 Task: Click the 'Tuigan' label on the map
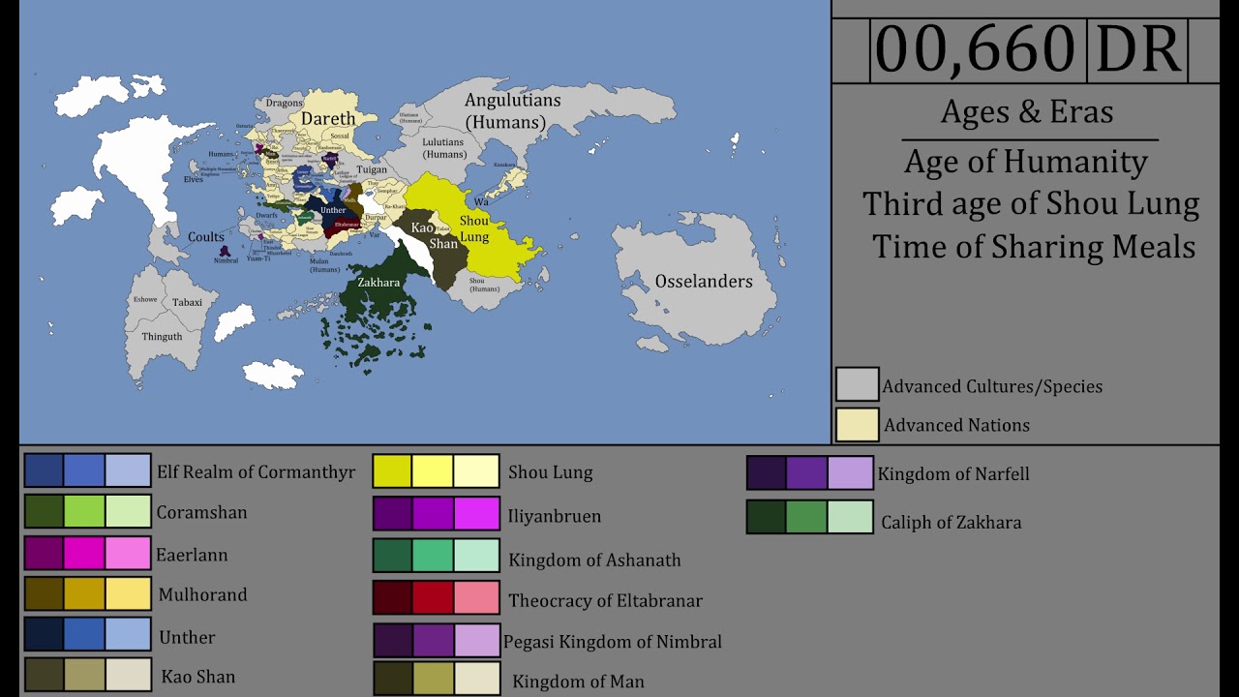click(x=371, y=169)
